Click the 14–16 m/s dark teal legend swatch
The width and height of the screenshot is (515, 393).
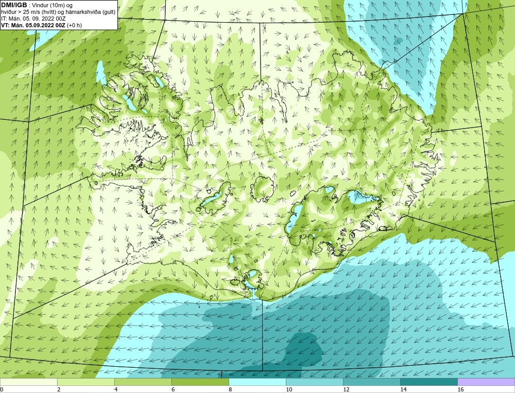[428, 382]
